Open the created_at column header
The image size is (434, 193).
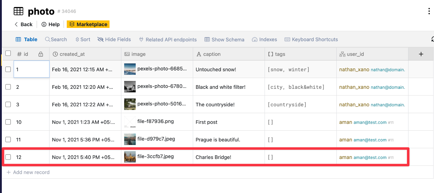point(72,54)
